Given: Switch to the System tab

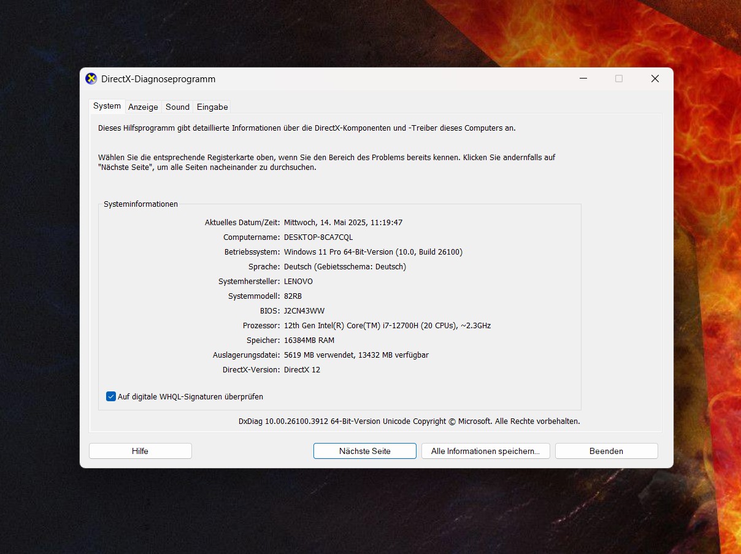Looking at the screenshot, I should [x=107, y=106].
